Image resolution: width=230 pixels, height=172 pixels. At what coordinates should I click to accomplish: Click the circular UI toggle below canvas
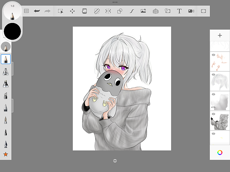115,161
